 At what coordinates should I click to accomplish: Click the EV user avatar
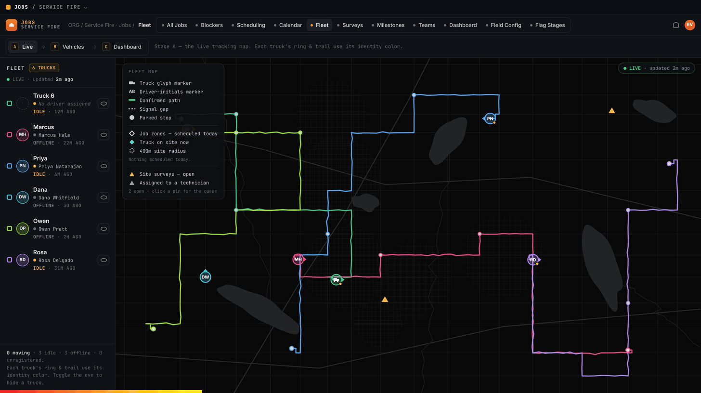pos(690,25)
